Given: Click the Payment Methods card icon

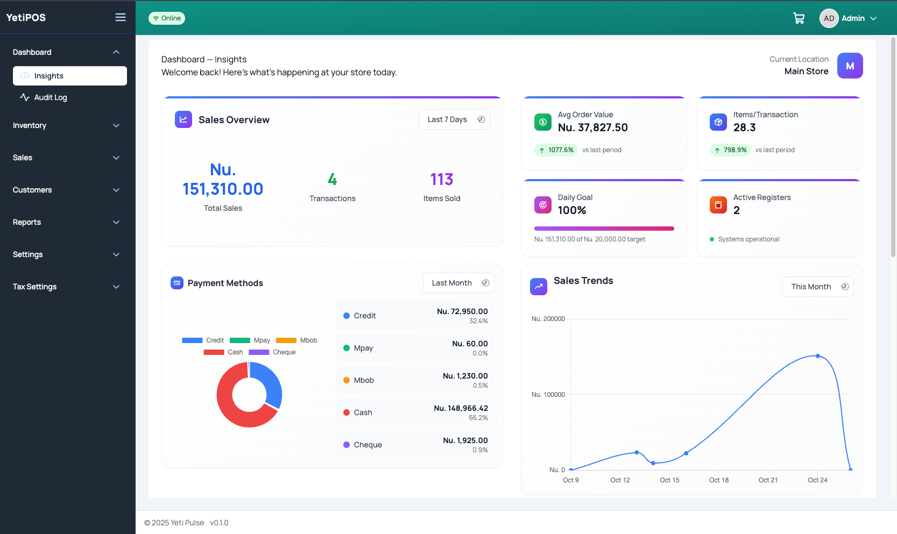Looking at the screenshot, I should [x=177, y=282].
